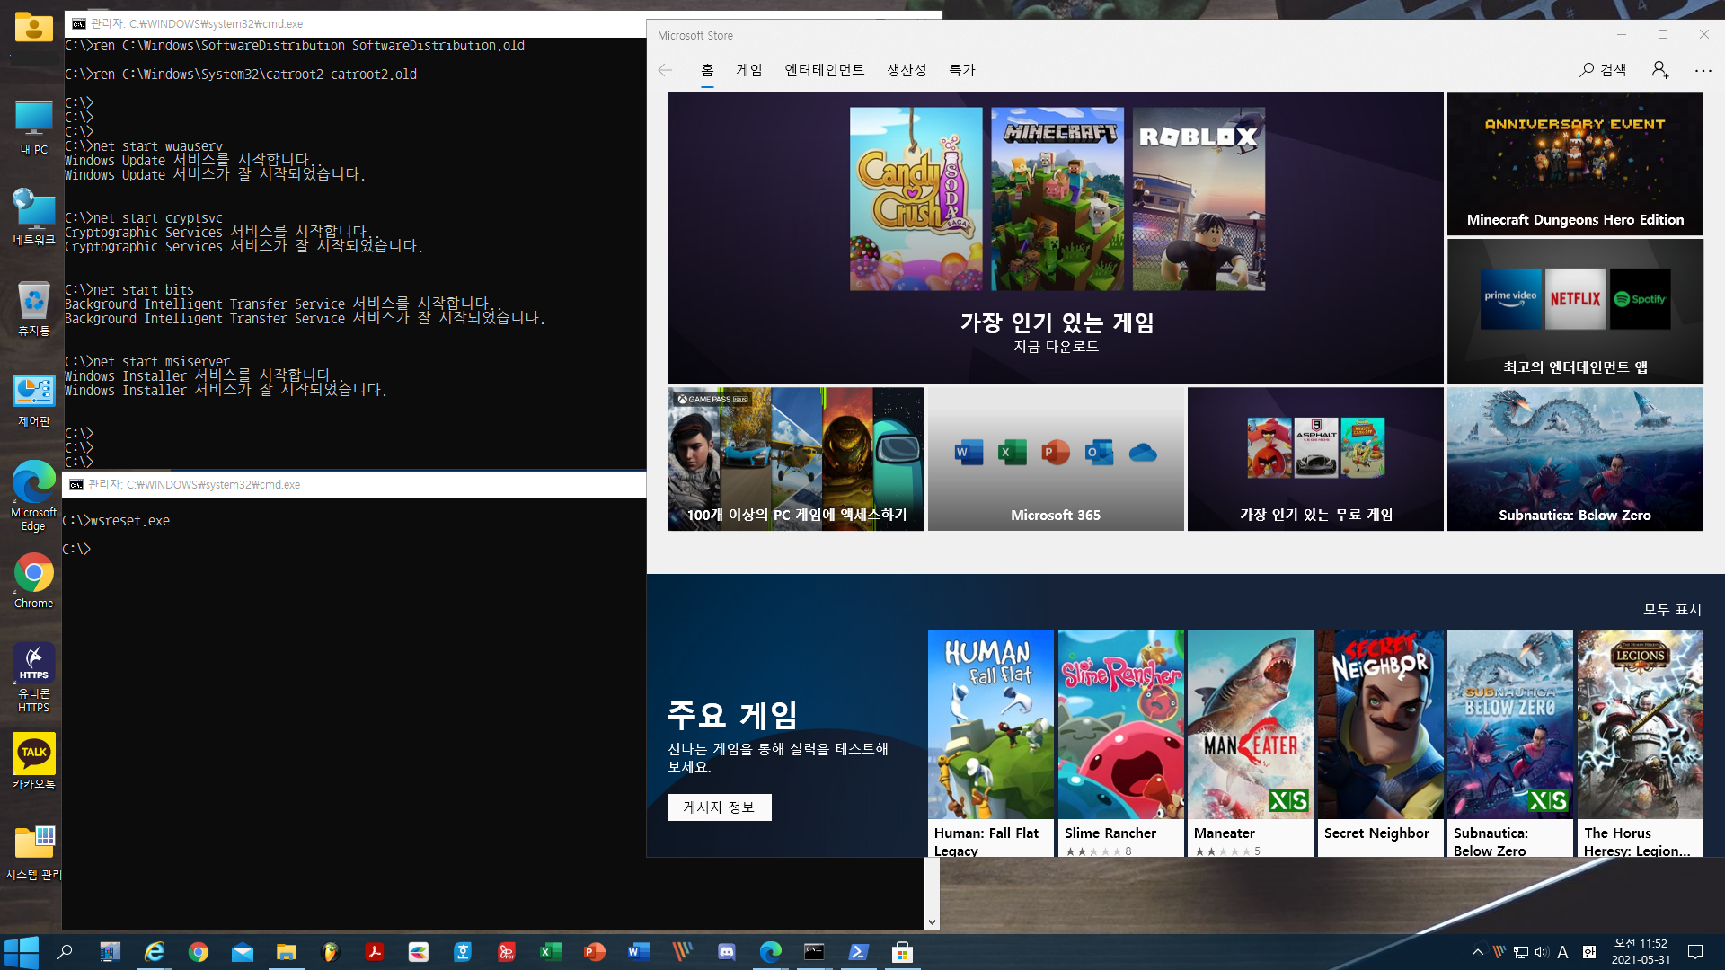This screenshot has width=1725, height=970.
Task: Launch the Chrome desktop shortcut
Action: [34, 581]
